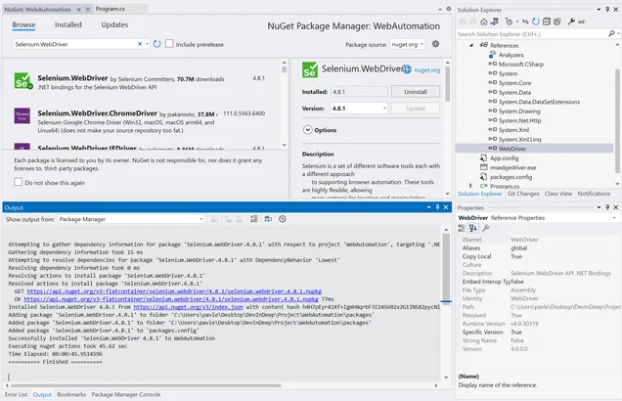Click the refresh icon beside the NuGet search box
This screenshot has width=622, height=401.
(x=157, y=44)
